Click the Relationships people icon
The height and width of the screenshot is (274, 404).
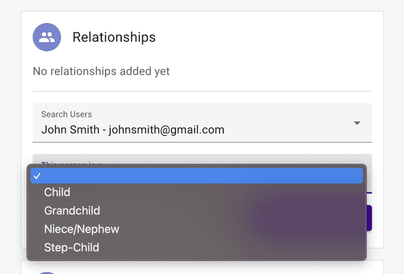[47, 37]
